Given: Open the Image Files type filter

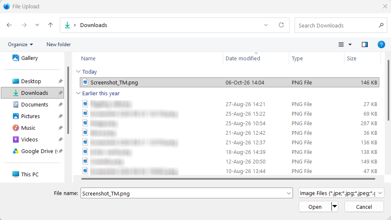Looking at the screenshot, I should [341, 193].
